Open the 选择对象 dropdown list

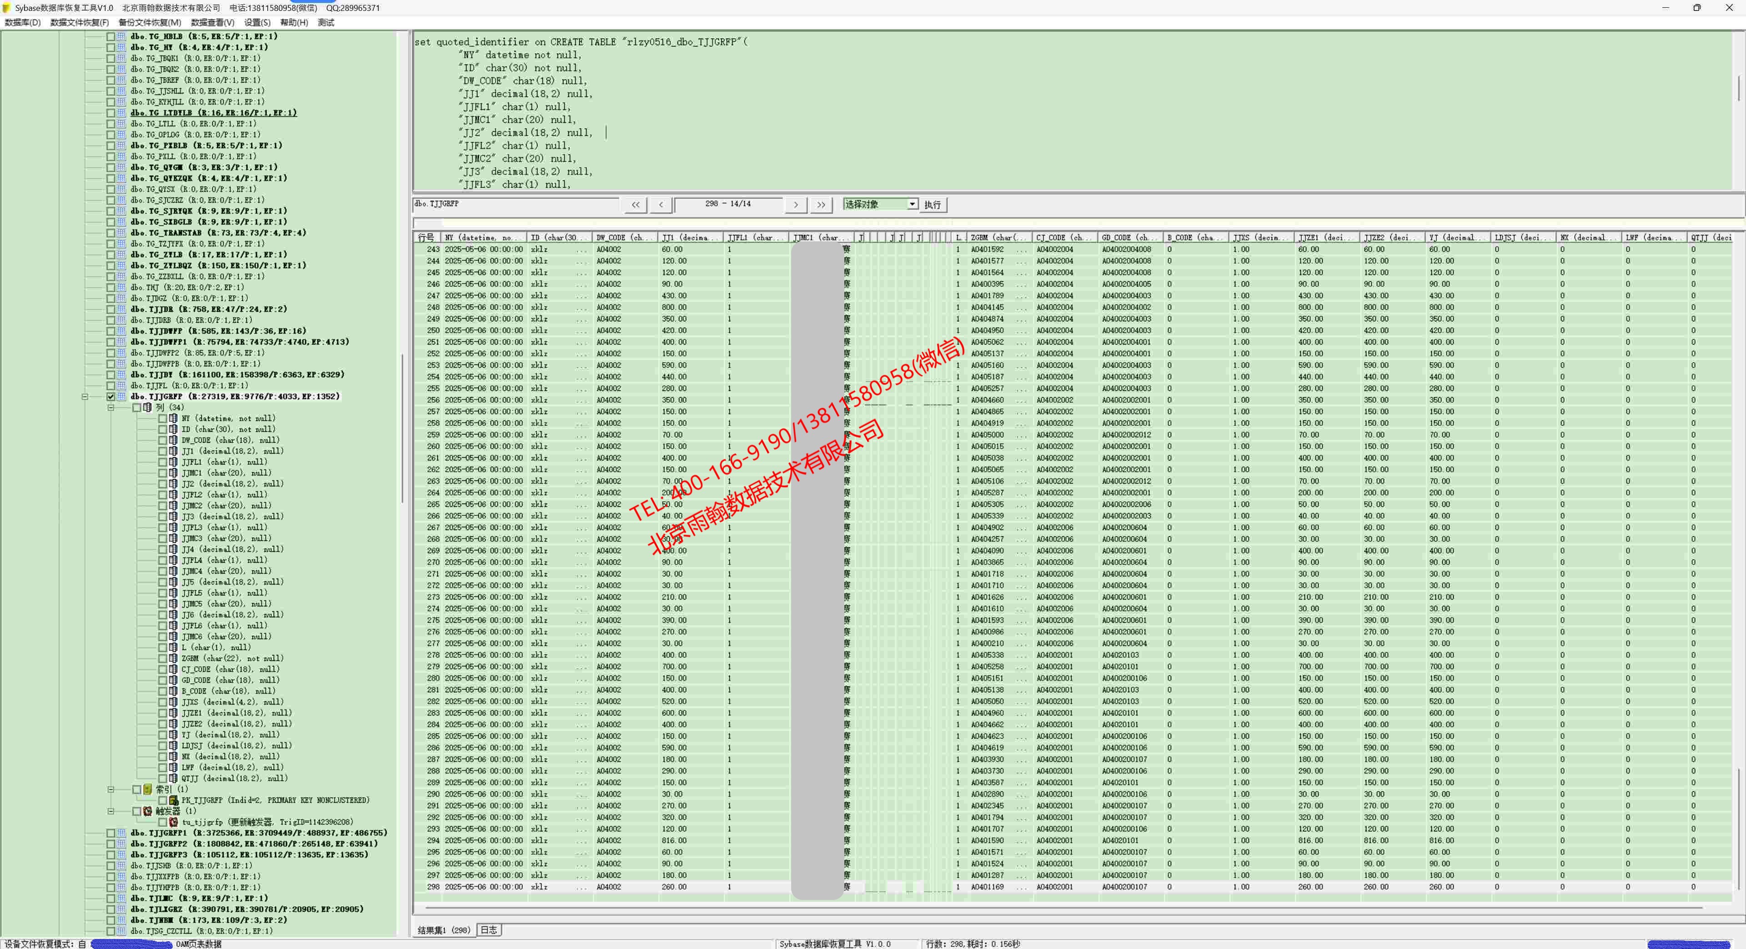(x=912, y=204)
